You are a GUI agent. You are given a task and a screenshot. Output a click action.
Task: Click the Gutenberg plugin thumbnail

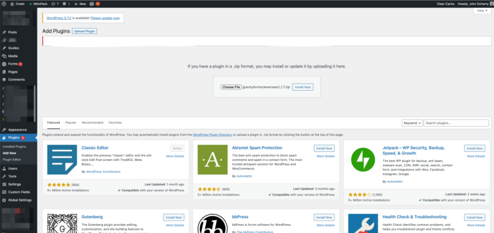[62, 223]
